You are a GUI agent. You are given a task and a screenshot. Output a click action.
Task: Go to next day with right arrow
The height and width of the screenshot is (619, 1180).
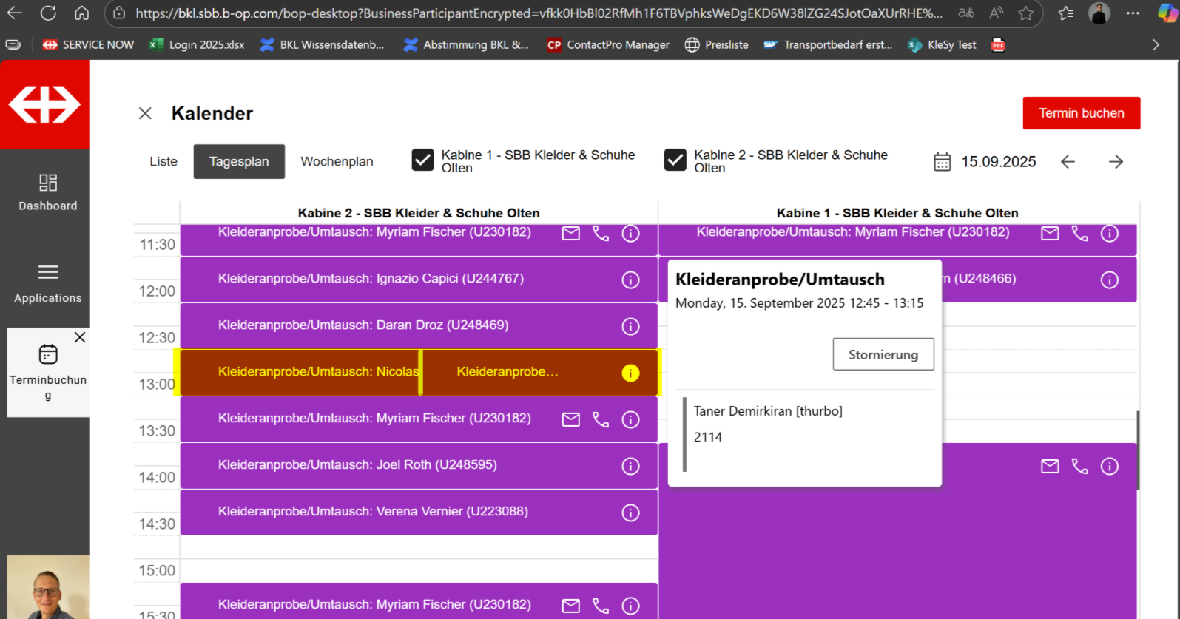click(x=1116, y=162)
